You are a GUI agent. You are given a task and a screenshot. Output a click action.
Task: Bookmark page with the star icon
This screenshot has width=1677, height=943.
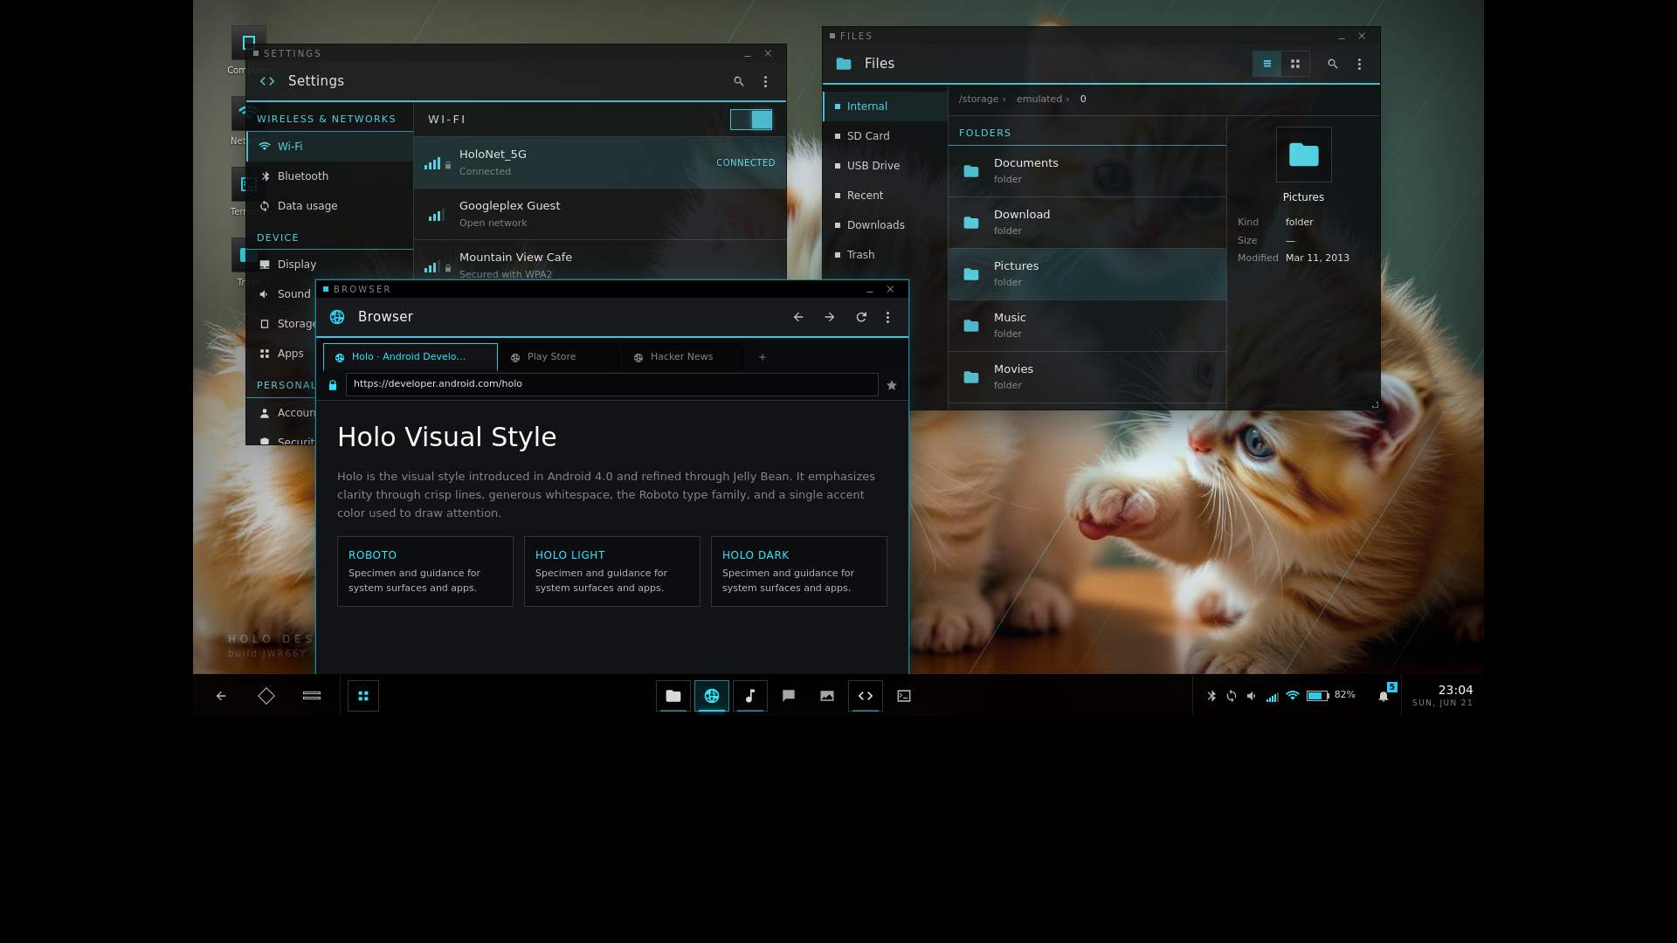892,385
